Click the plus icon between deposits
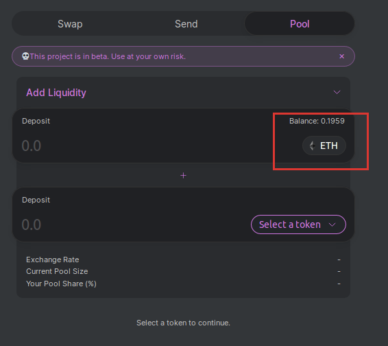The height and width of the screenshot is (346, 388). tap(183, 176)
